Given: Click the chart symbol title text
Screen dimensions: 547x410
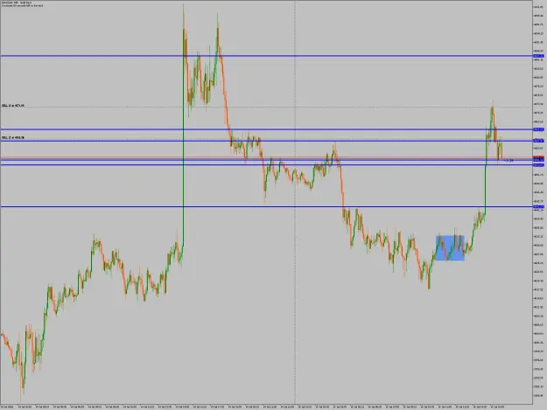Looking at the screenshot, I should [17, 3].
